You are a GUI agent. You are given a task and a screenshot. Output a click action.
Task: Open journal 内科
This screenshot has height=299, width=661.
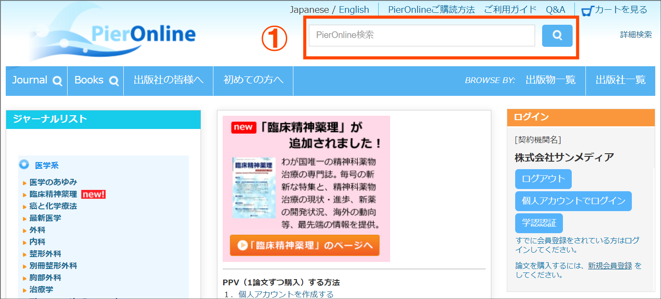click(x=37, y=242)
